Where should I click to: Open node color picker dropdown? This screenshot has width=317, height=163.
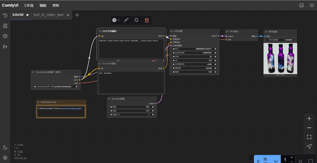116,20
